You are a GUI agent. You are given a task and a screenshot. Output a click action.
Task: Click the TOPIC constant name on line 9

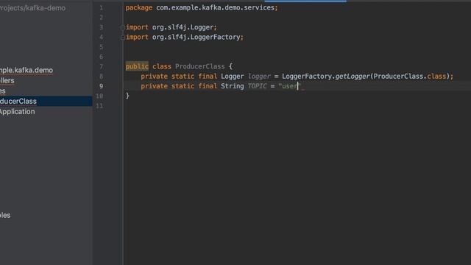257,86
